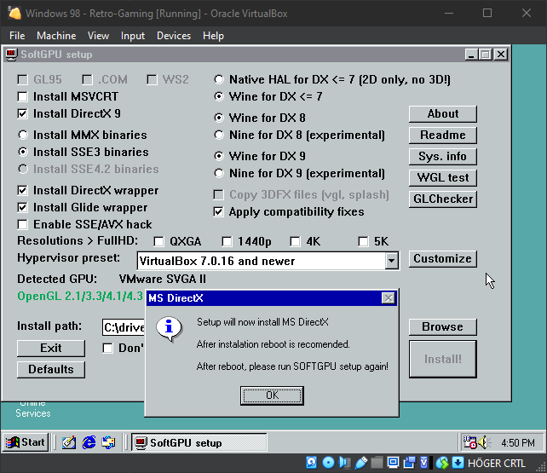Click the audio status icon in VirtualBox bar
The image size is (547, 473).
(344, 463)
